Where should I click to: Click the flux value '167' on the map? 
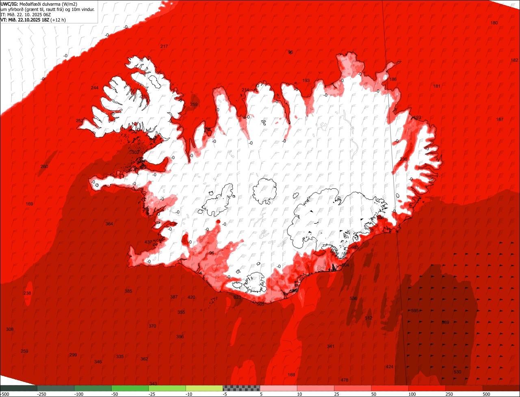(500, 119)
